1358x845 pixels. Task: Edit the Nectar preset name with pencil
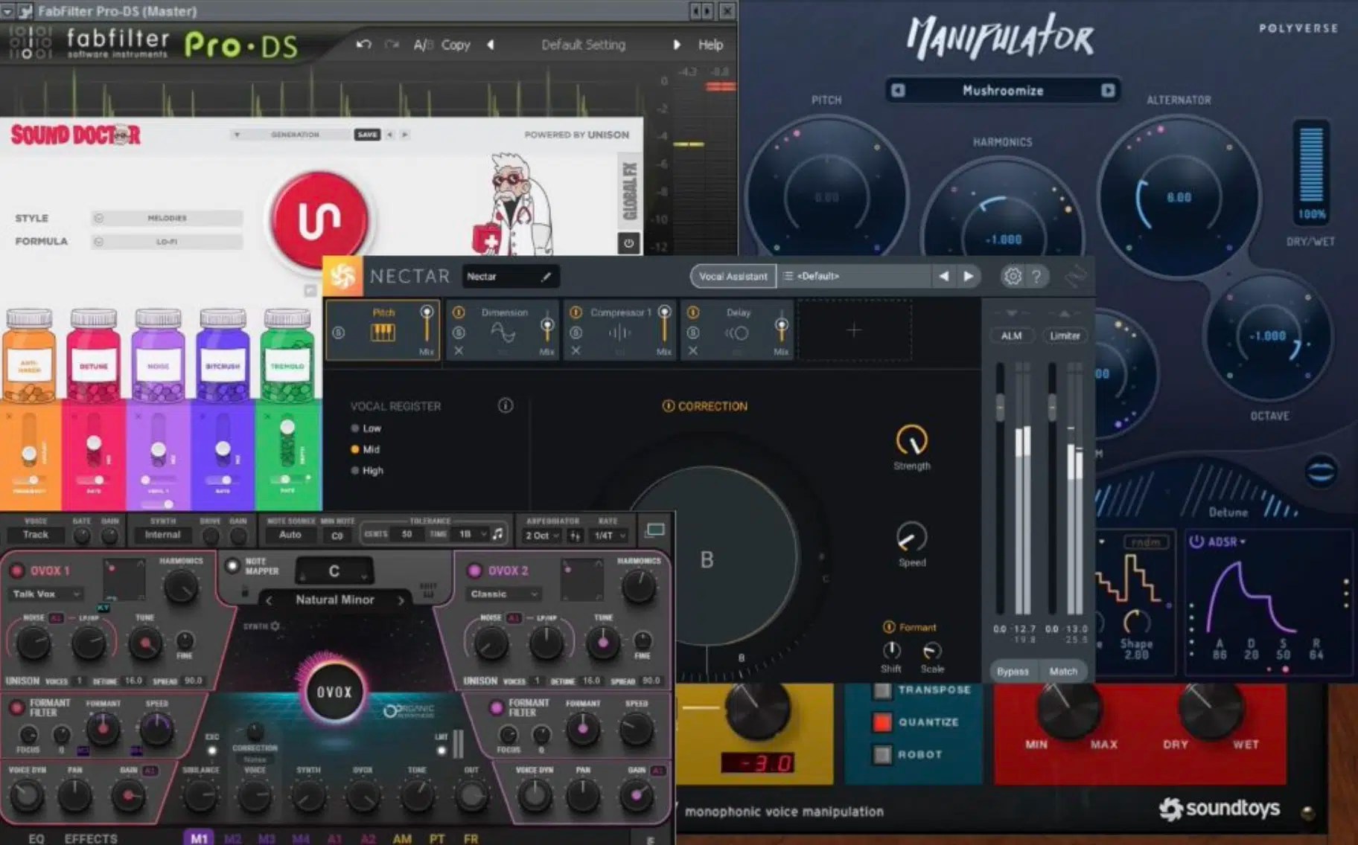point(546,277)
